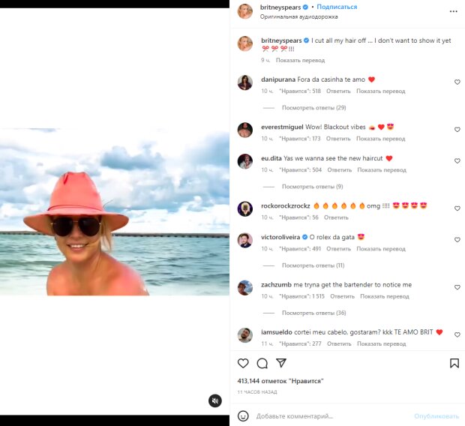Like the zachzumb comment heart
Screen dimensions: 465x426
pyautogui.click(x=457, y=287)
